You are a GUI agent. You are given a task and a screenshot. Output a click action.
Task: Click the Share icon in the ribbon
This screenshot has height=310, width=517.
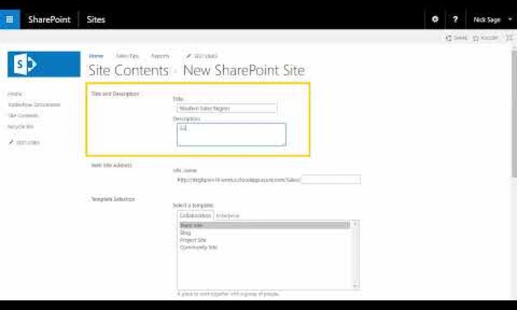457,38
